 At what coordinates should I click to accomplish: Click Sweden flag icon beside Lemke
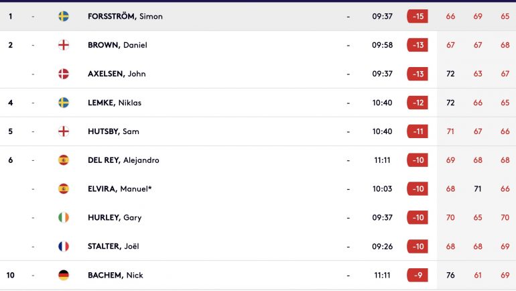coord(64,103)
